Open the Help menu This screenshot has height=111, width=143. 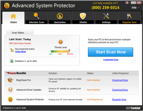pos(134,7)
